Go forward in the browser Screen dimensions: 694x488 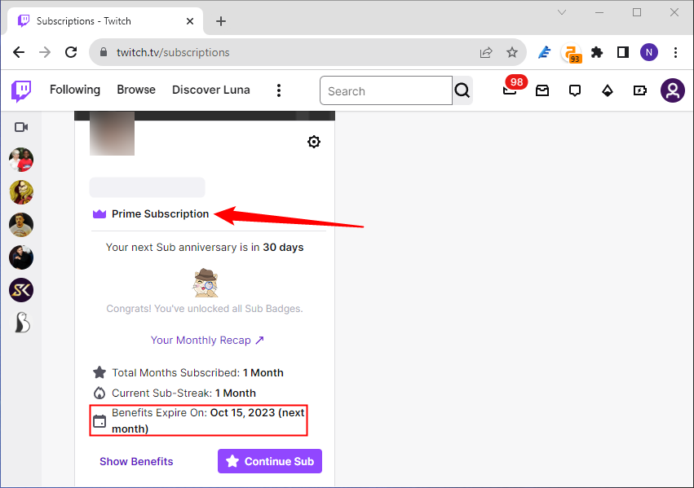coord(45,53)
